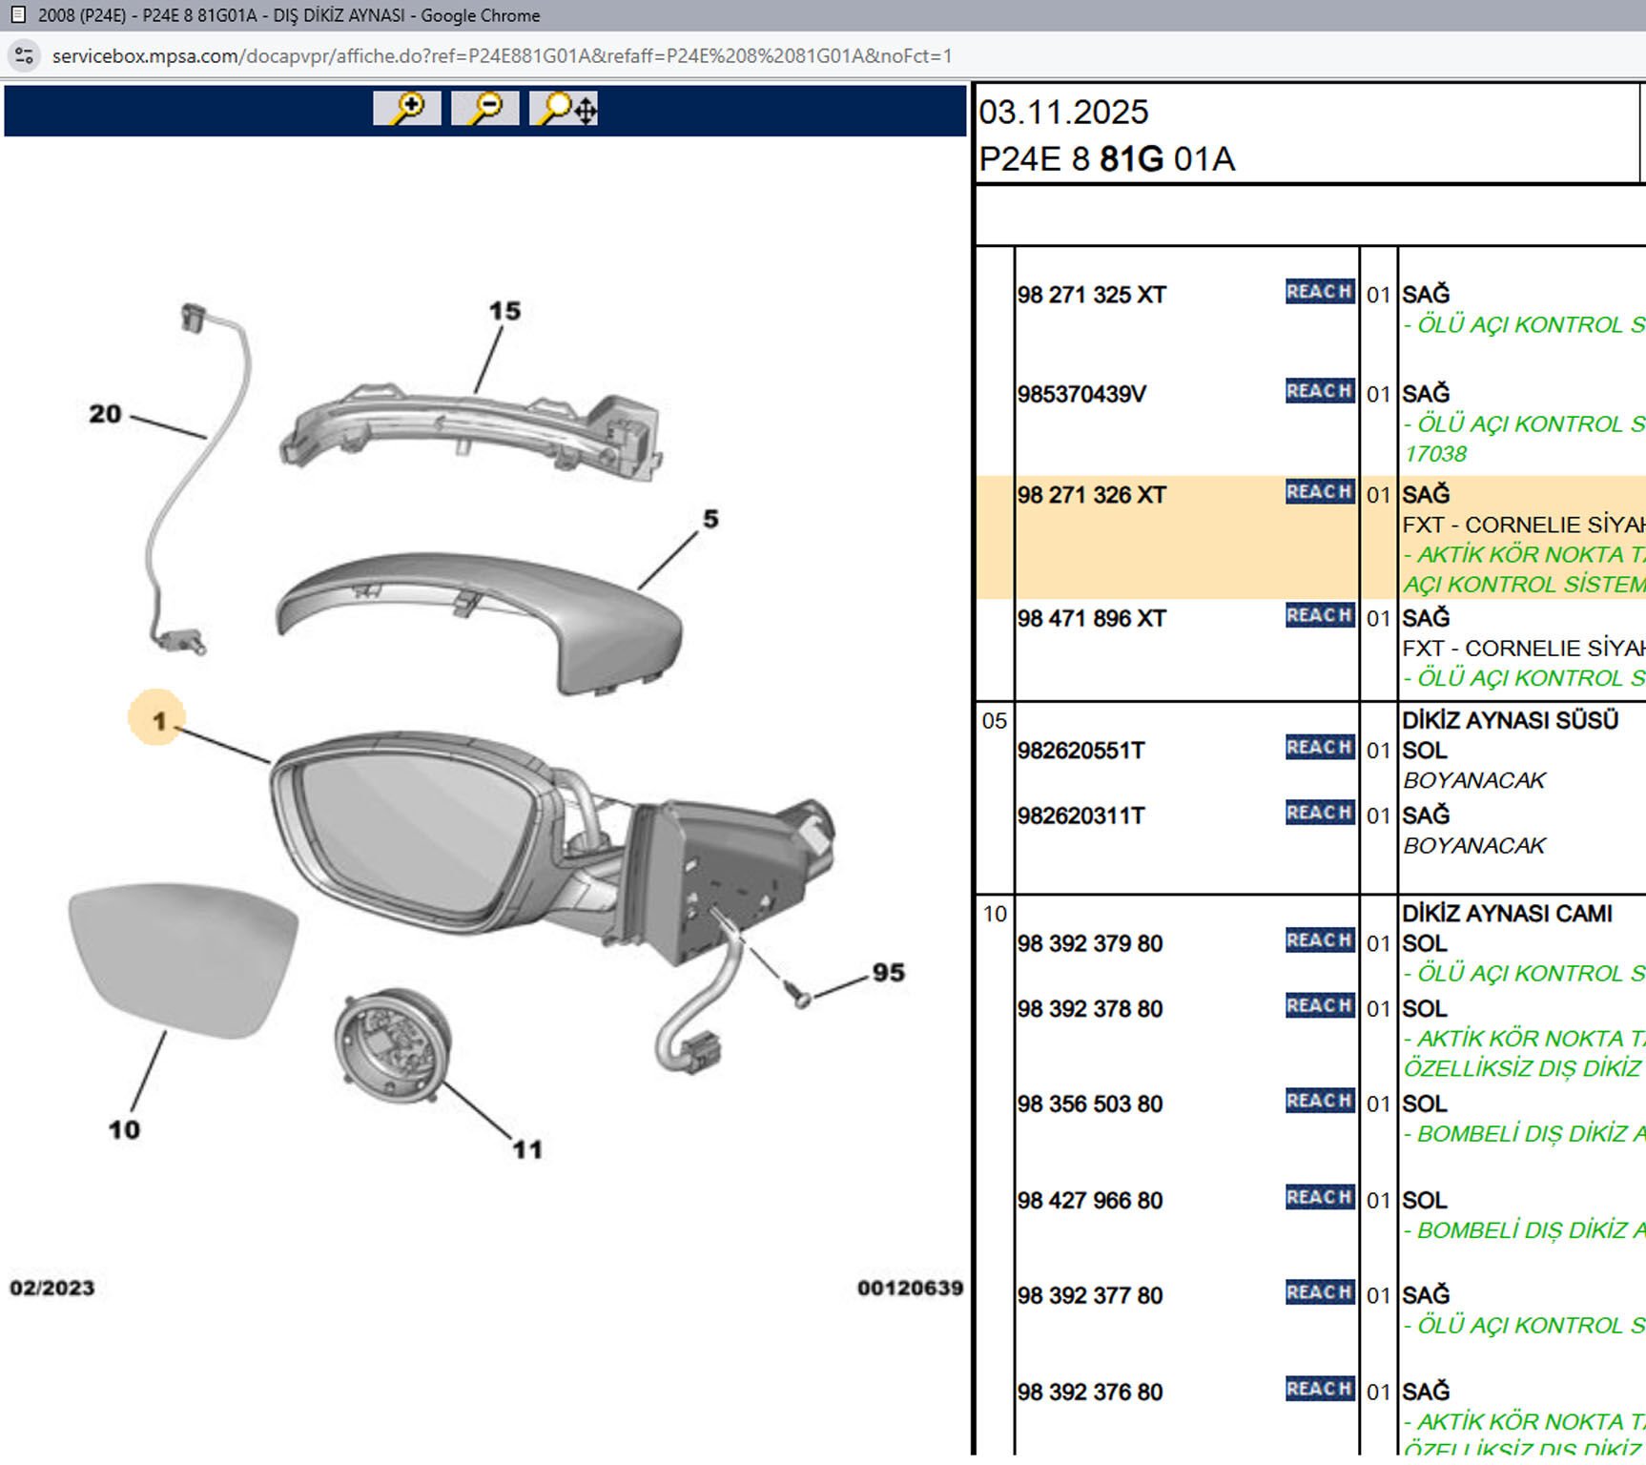1646x1465 pixels.
Task: Click callout number 11 in diagram
Action: click(x=527, y=1149)
